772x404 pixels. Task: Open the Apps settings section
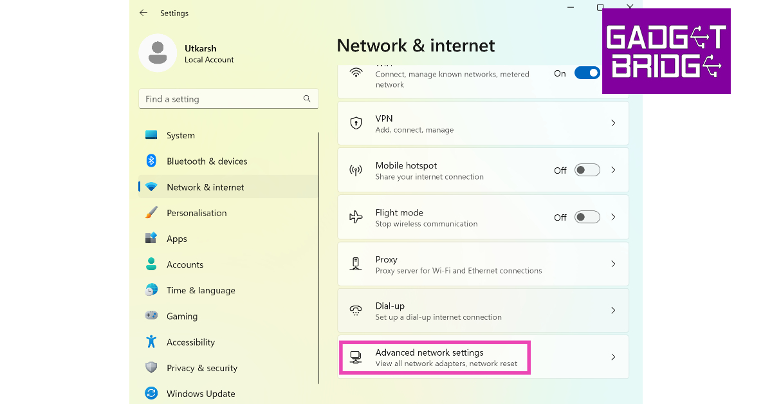pos(177,239)
